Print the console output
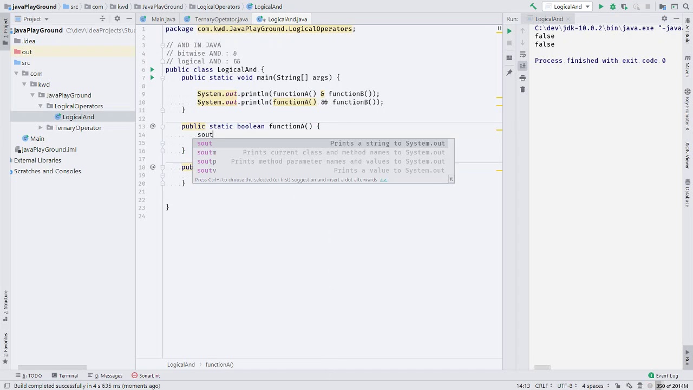The image size is (693, 390). [522, 77]
